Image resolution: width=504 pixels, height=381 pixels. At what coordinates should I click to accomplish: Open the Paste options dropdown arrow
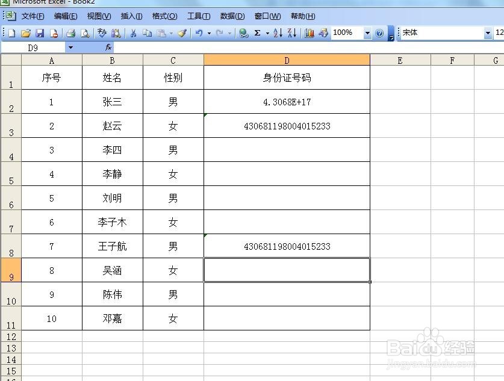[x=171, y=33]
